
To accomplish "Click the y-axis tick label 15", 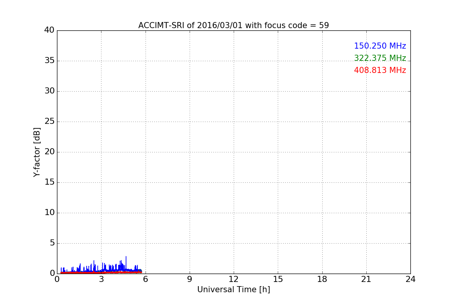I will 49,182.
